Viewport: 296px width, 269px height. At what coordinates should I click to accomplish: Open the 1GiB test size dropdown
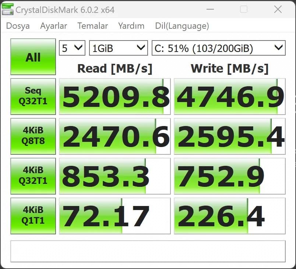pos(118,48)
